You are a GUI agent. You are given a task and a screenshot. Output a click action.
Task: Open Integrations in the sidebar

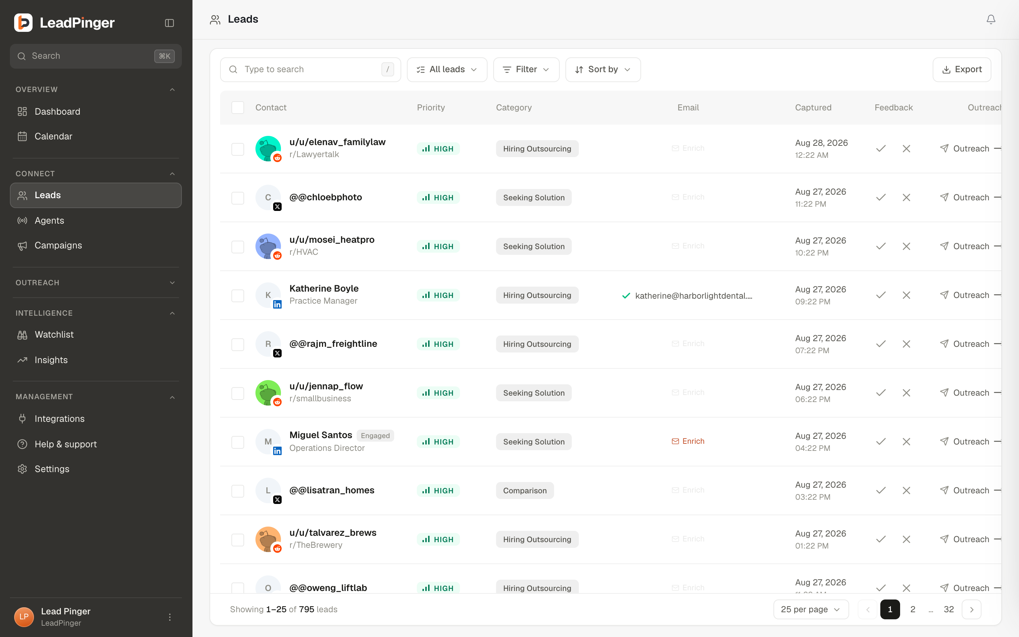[x=96, y=419]
